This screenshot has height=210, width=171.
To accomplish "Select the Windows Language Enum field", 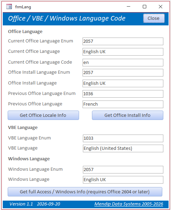I will coord(123,170).
